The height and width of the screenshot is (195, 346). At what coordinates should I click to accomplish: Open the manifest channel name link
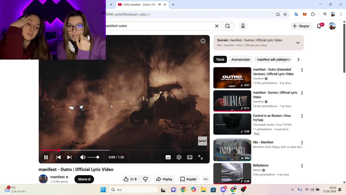pos(57,177)
